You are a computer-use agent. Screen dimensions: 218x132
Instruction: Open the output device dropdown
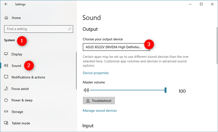[x=116, y=47]
